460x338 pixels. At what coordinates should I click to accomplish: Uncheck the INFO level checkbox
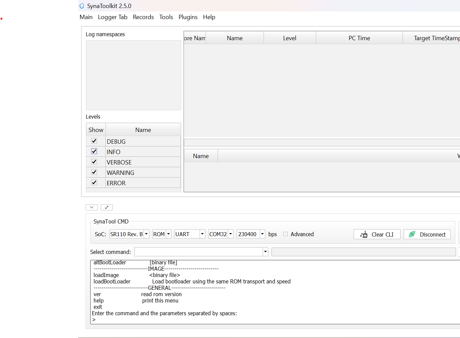coord(94,151)
